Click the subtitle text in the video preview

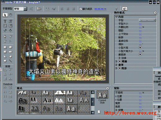[64, 72]
